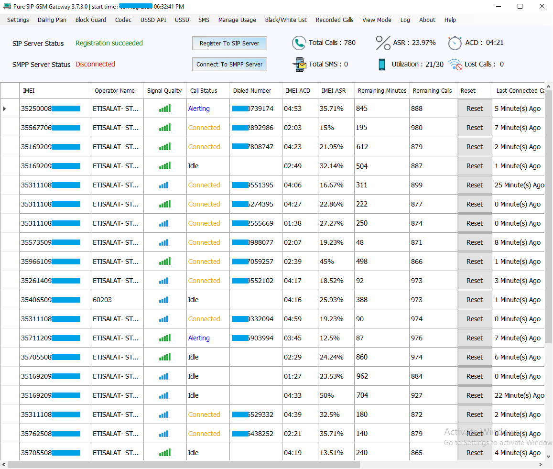Reset the first IMEI row
Screen dimensions: 553x469
475,109
